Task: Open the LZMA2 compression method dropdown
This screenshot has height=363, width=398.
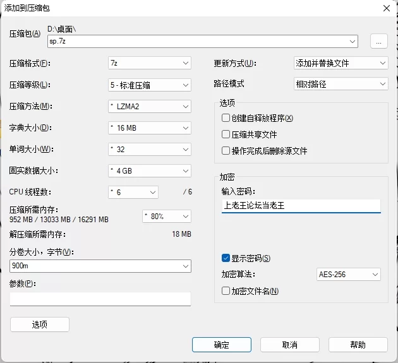Action: coord(149,106)
